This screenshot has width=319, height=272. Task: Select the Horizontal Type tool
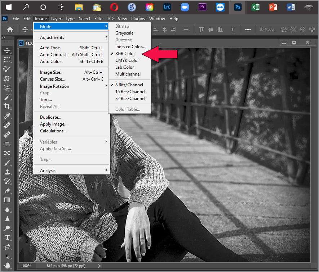pyautogui.click(x=7, y=237)
